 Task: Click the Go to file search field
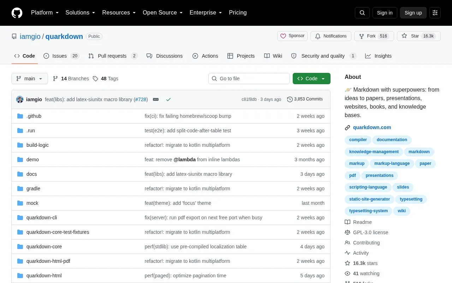pyautogui.click(x=249, y=79)
